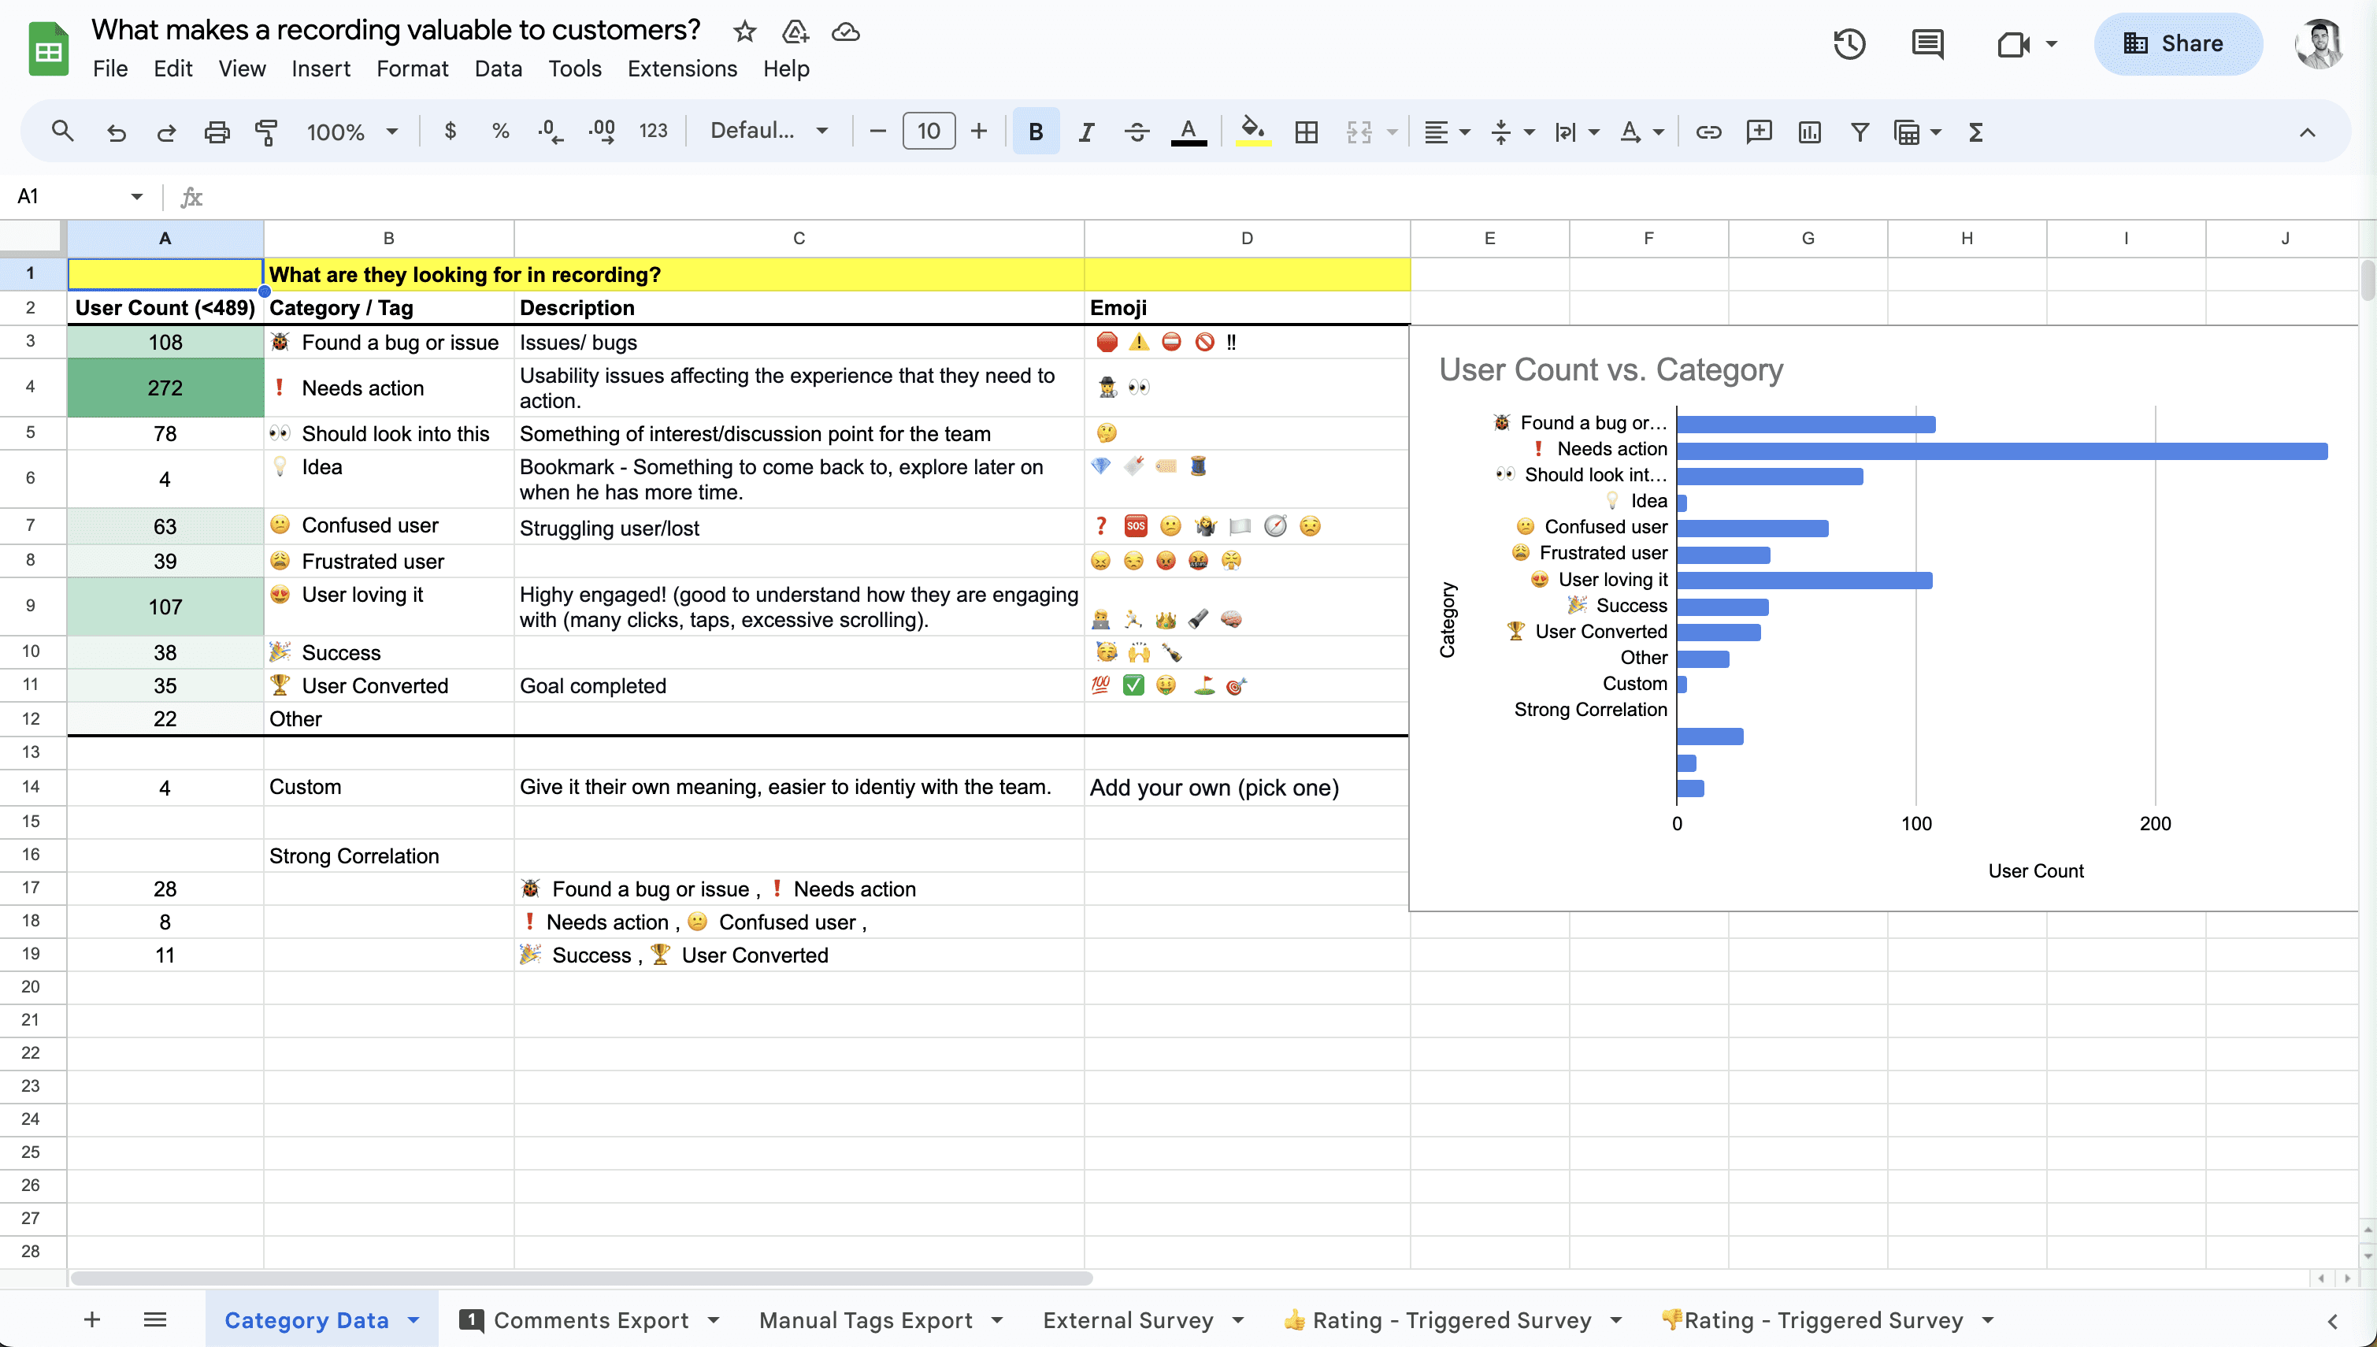Activate the paint format tool
The width and height of the screenshot is (2377, 1347).
coord(266,132)
